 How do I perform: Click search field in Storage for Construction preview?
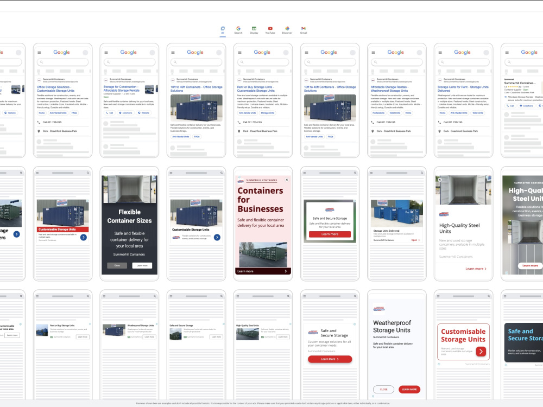(x=130, y=62)
